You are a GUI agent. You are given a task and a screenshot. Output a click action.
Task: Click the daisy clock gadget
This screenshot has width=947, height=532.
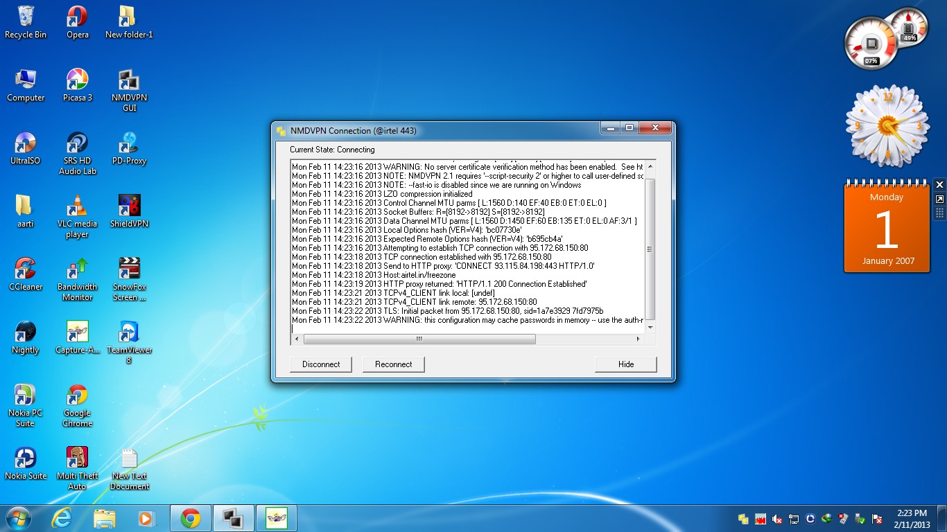tap(887, 127)
